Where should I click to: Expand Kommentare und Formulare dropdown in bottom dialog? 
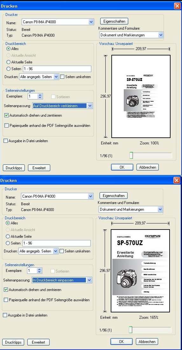click(160, 209)
